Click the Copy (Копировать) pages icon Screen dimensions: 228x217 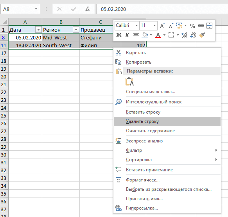[118, 62]
